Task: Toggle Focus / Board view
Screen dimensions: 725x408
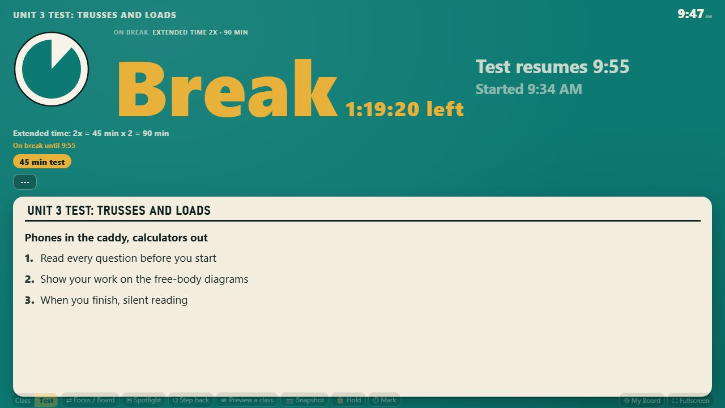Action: point(90,400)
